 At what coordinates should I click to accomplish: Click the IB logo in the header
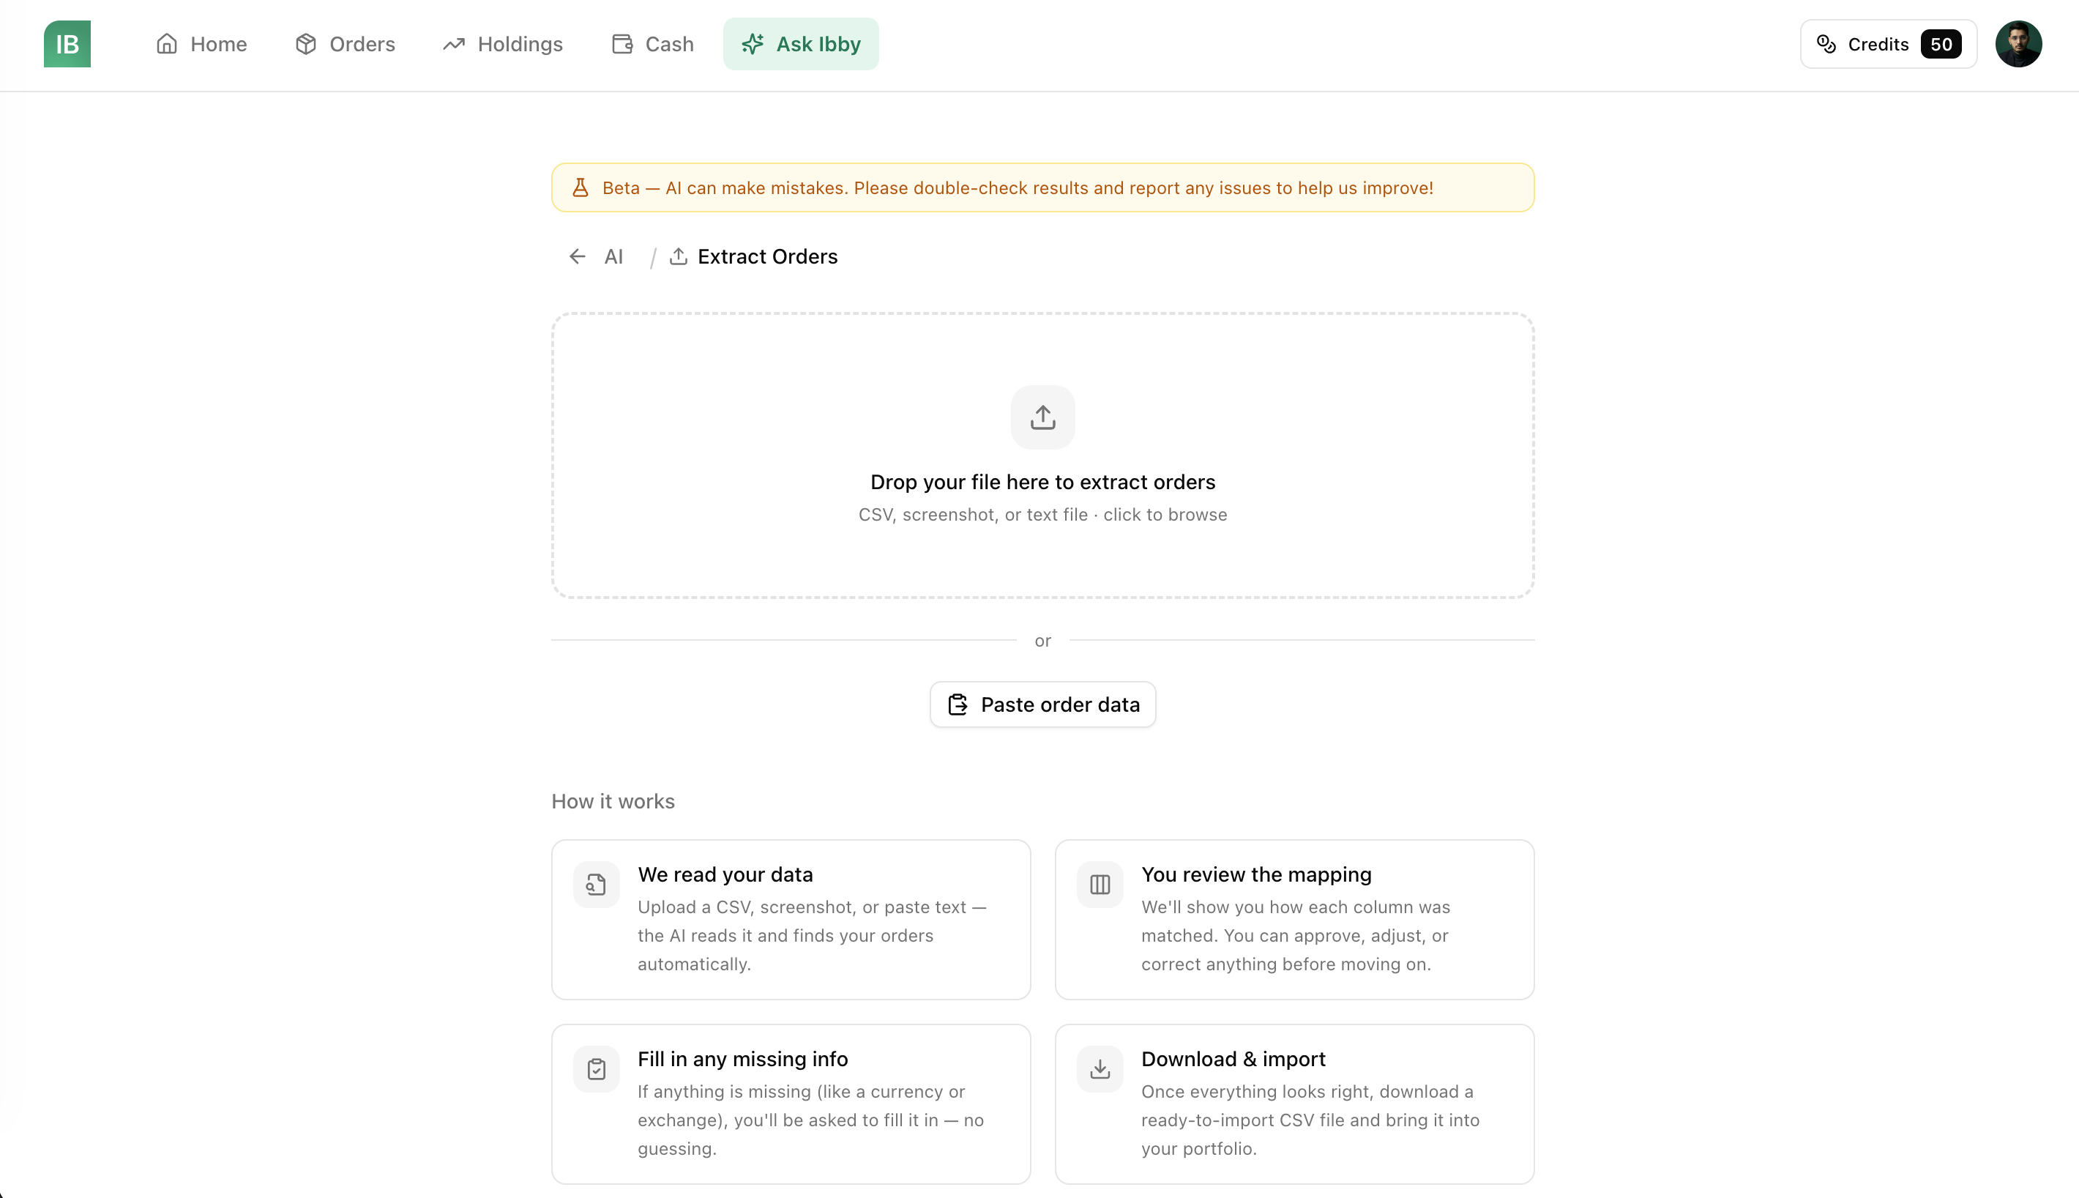tap(67, 44)
